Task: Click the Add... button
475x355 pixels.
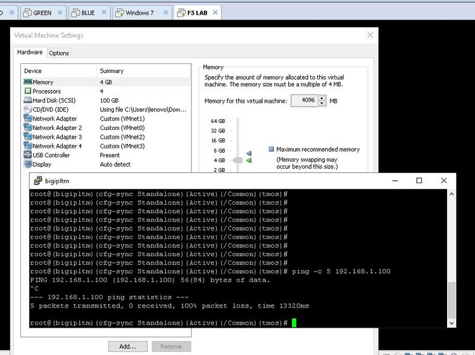Action: (127, 346)
